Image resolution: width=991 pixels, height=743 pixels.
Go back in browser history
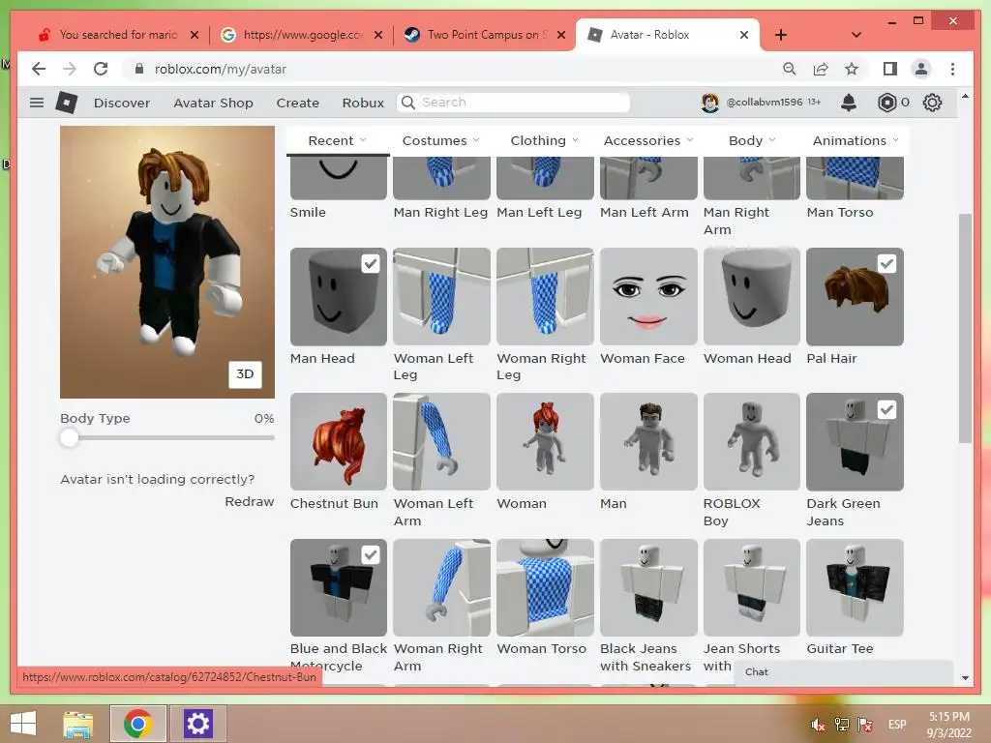(x=39, y=69)
